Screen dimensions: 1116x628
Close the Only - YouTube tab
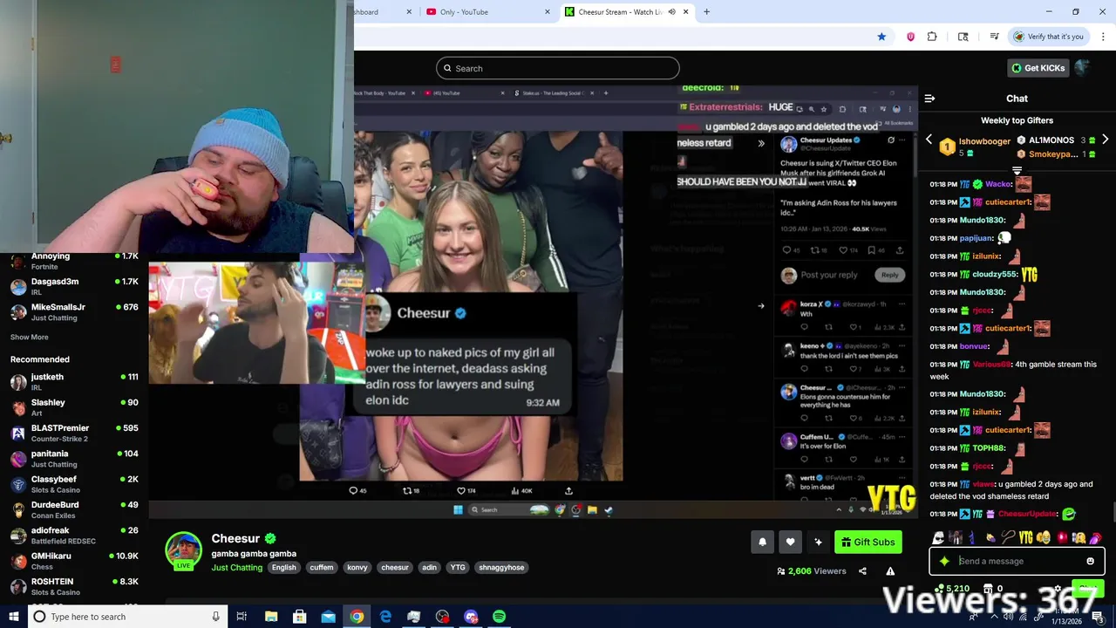pos(548,12)
